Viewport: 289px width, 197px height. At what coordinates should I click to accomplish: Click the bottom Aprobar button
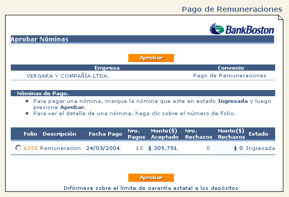click(x=151, y=178)
